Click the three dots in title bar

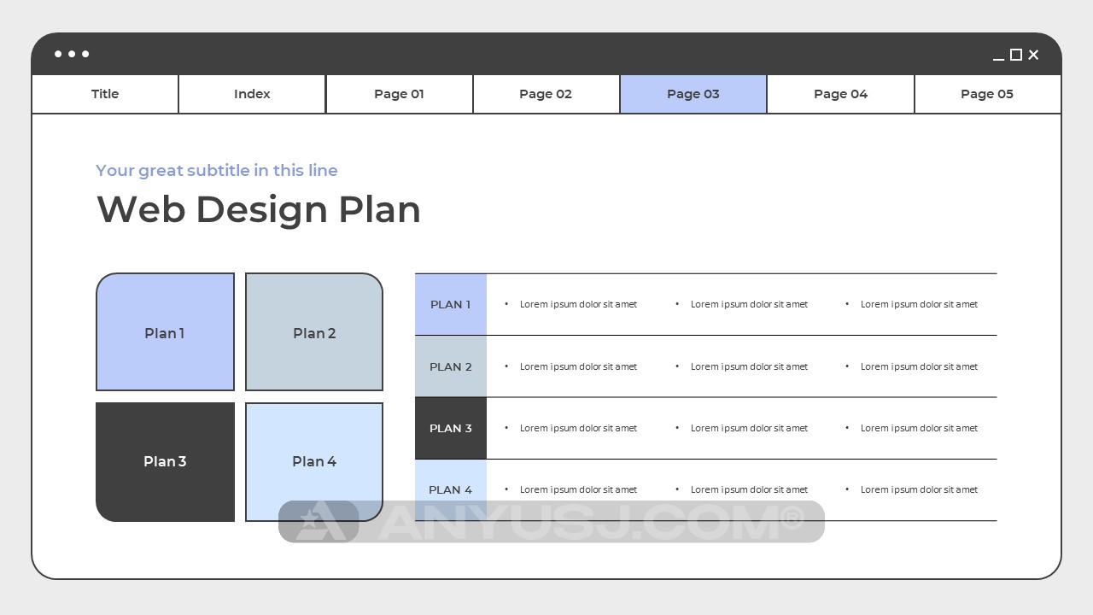tap(72, 54)
